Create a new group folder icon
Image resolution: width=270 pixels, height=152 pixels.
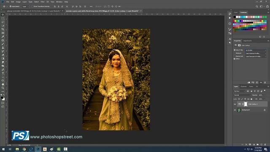258,144
